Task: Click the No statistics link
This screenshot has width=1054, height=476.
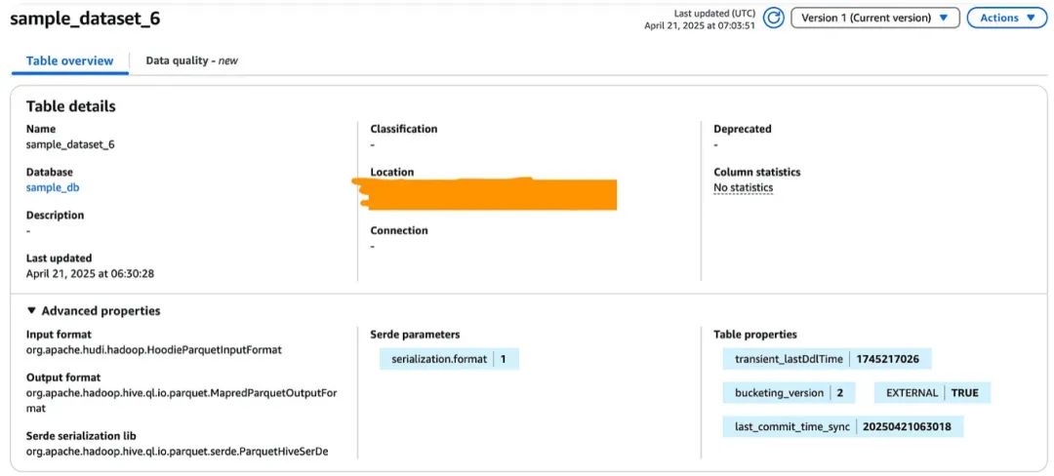Action: [743, 187]
